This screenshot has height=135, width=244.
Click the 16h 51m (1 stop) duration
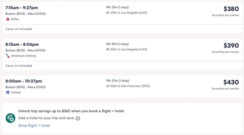tap(117, 44)
